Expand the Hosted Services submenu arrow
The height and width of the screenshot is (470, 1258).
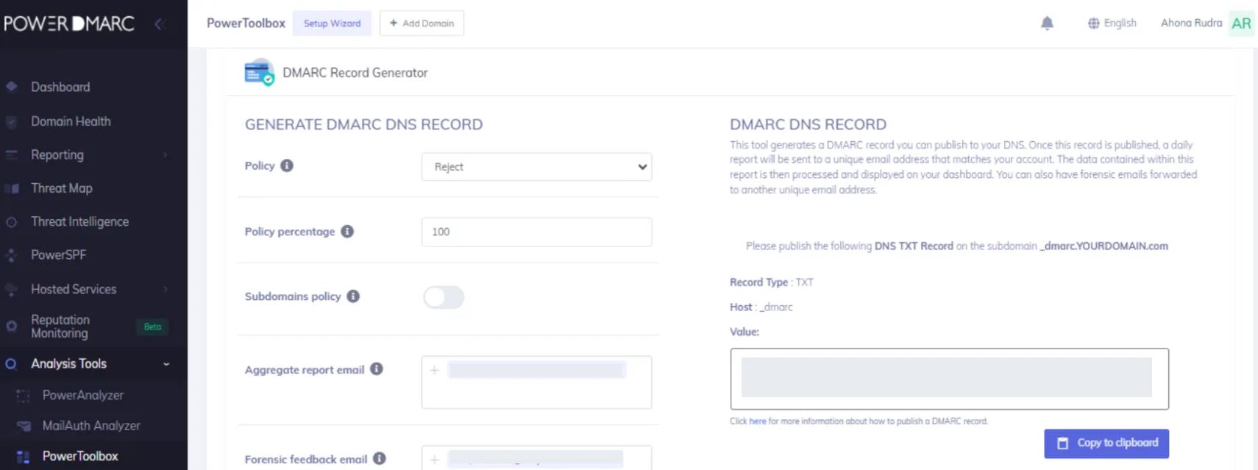[166, 290]
